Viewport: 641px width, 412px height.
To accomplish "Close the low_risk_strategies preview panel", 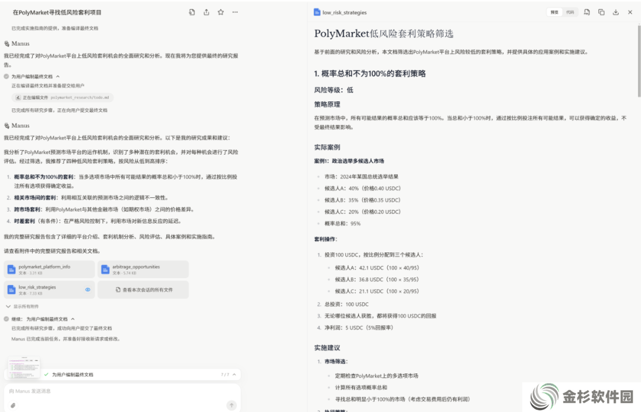I will [x=630, y=12].
